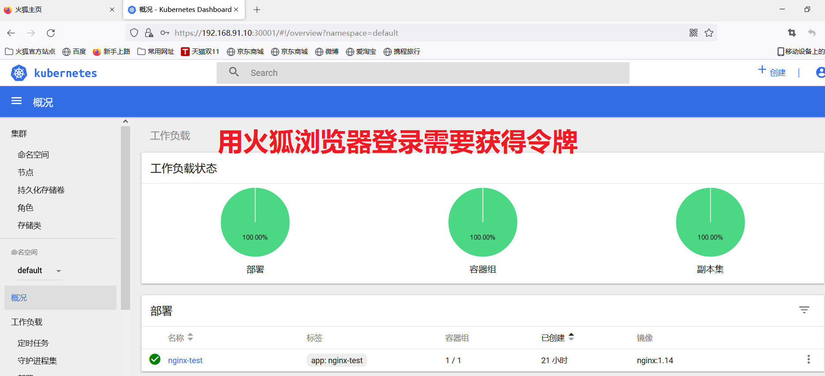
Task: Restore down the browser window
Action: (807, 9)
